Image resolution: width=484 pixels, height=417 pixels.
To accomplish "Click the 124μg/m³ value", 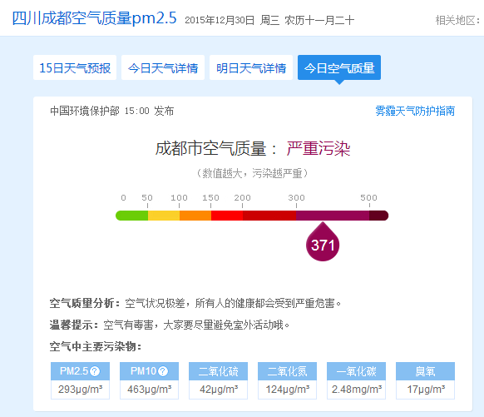I will coord(288,390).
